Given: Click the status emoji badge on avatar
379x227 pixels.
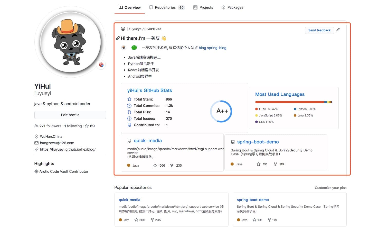Looking at the screenshot, I should click(101, 65).
